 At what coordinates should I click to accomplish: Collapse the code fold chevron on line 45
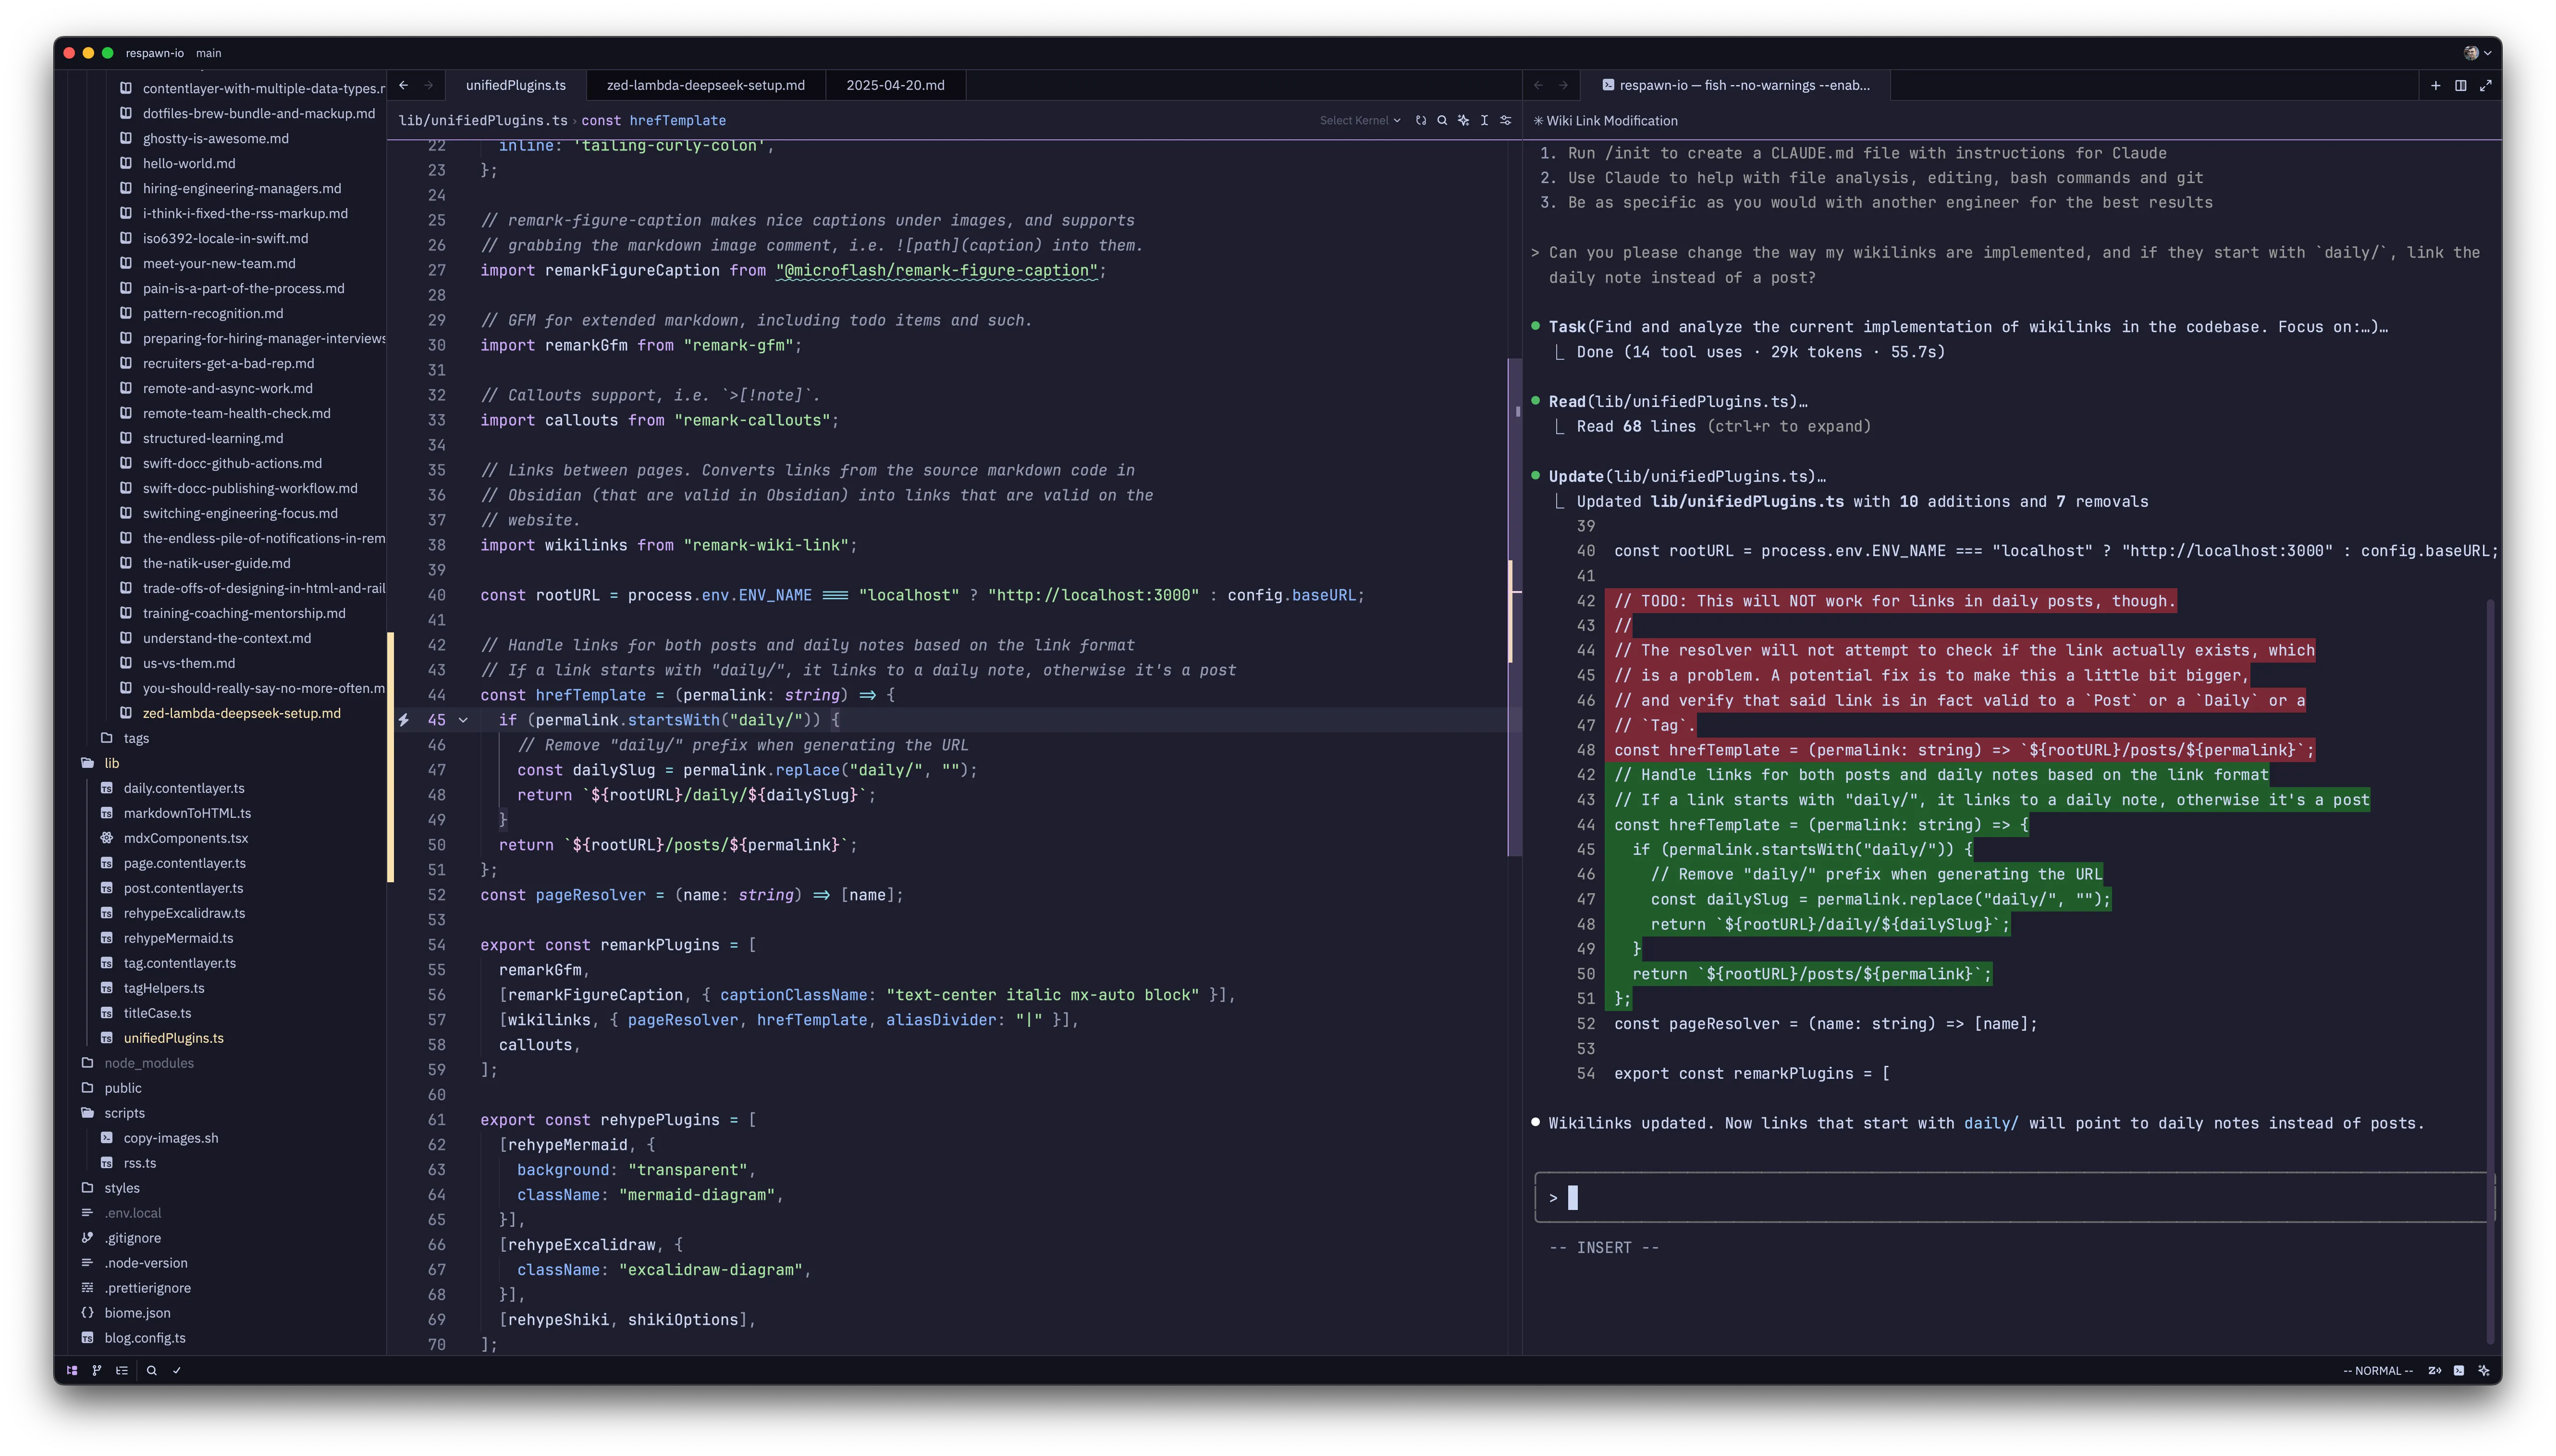coord(463,719)
